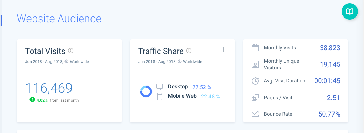Screen dimensions: 364x133
Task: Click the desktop monitor icon
Action: [x=160, y=87]
